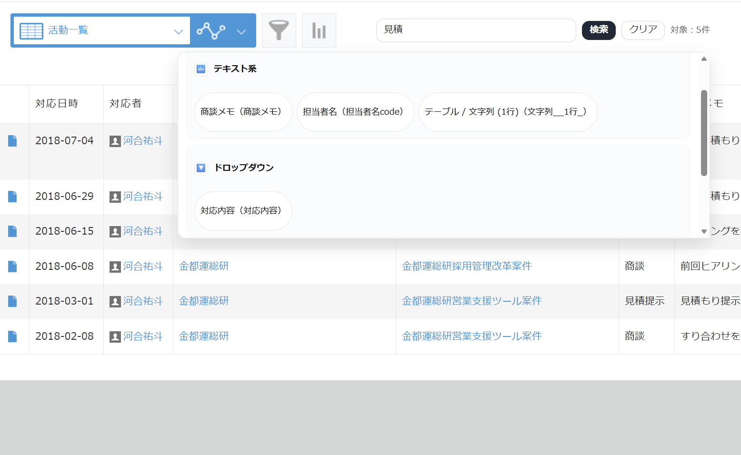Click the person icon on the 2018-03-01 row
Screen dimensions: 741x455
pyautogui.click(x=115, y=301)
